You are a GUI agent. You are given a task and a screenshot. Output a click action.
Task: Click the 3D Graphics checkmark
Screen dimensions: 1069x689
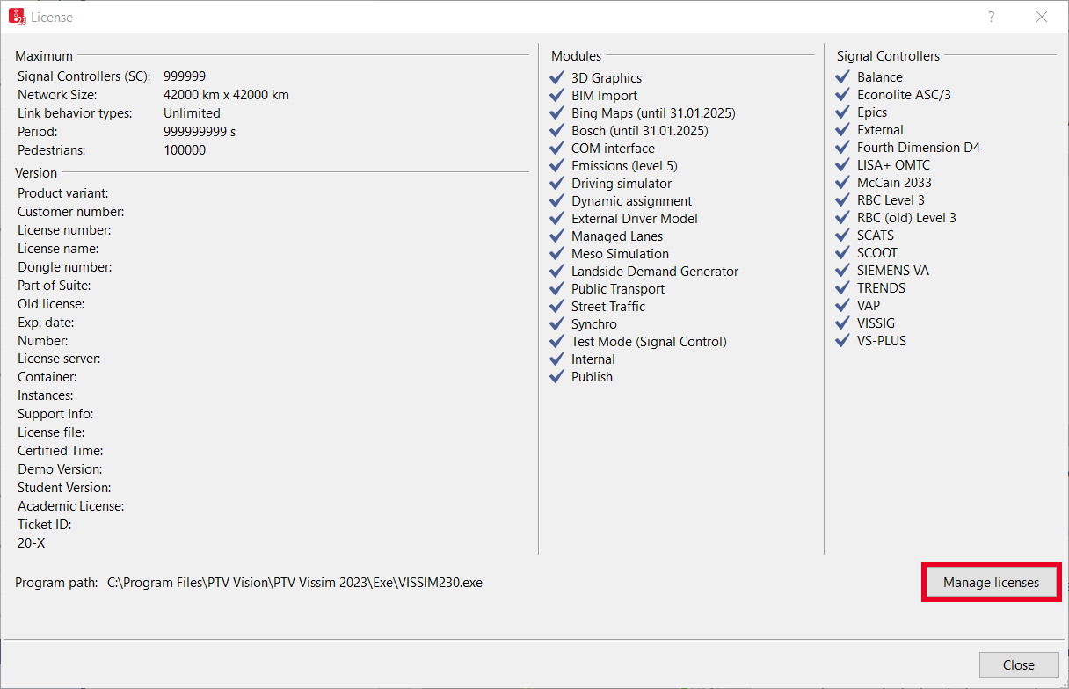(x=556, y=77)
